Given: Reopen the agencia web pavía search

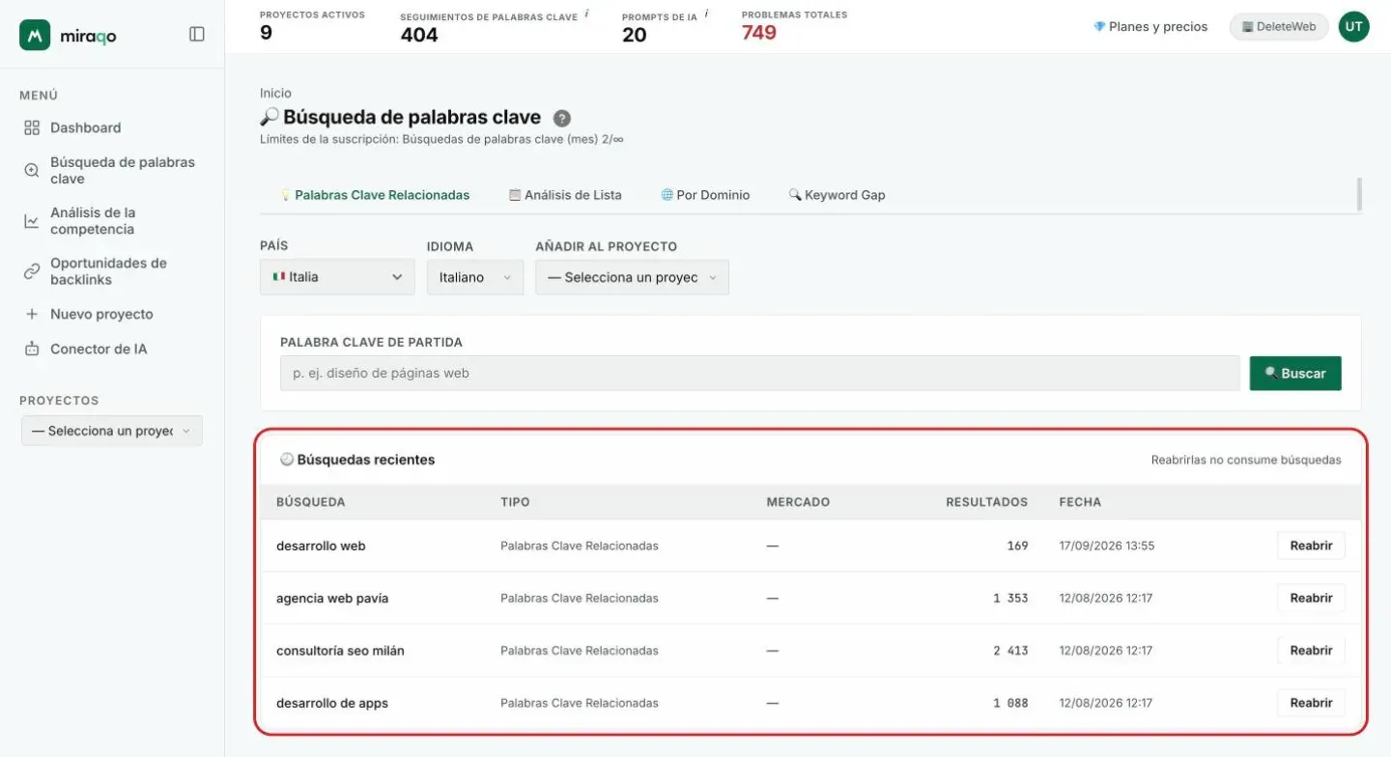Looking at the screenshot, I should (1311, 598).
